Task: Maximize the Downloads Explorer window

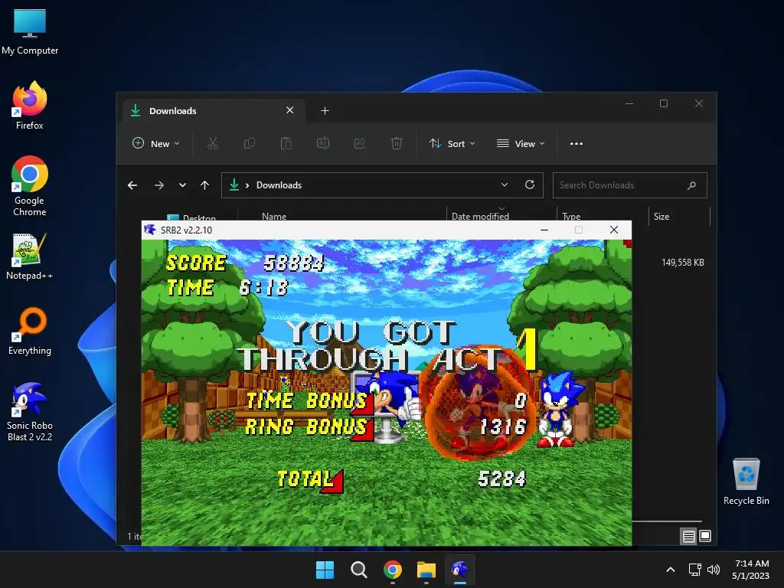Action: (x=664, y=103)
